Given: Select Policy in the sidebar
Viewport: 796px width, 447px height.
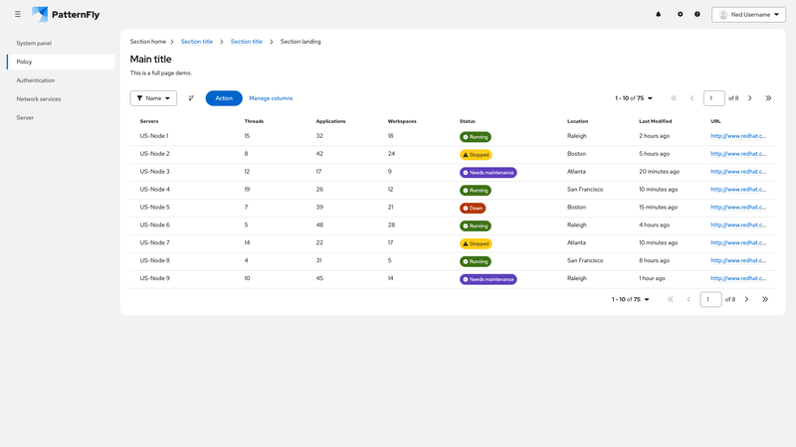Looking at the screenshot, I should coord(61,62).
